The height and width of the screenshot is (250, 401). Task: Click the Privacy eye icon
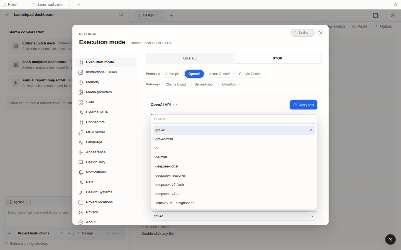click(x=81, y=212)
